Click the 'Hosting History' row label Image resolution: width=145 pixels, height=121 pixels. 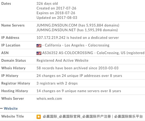coord(15,91)
